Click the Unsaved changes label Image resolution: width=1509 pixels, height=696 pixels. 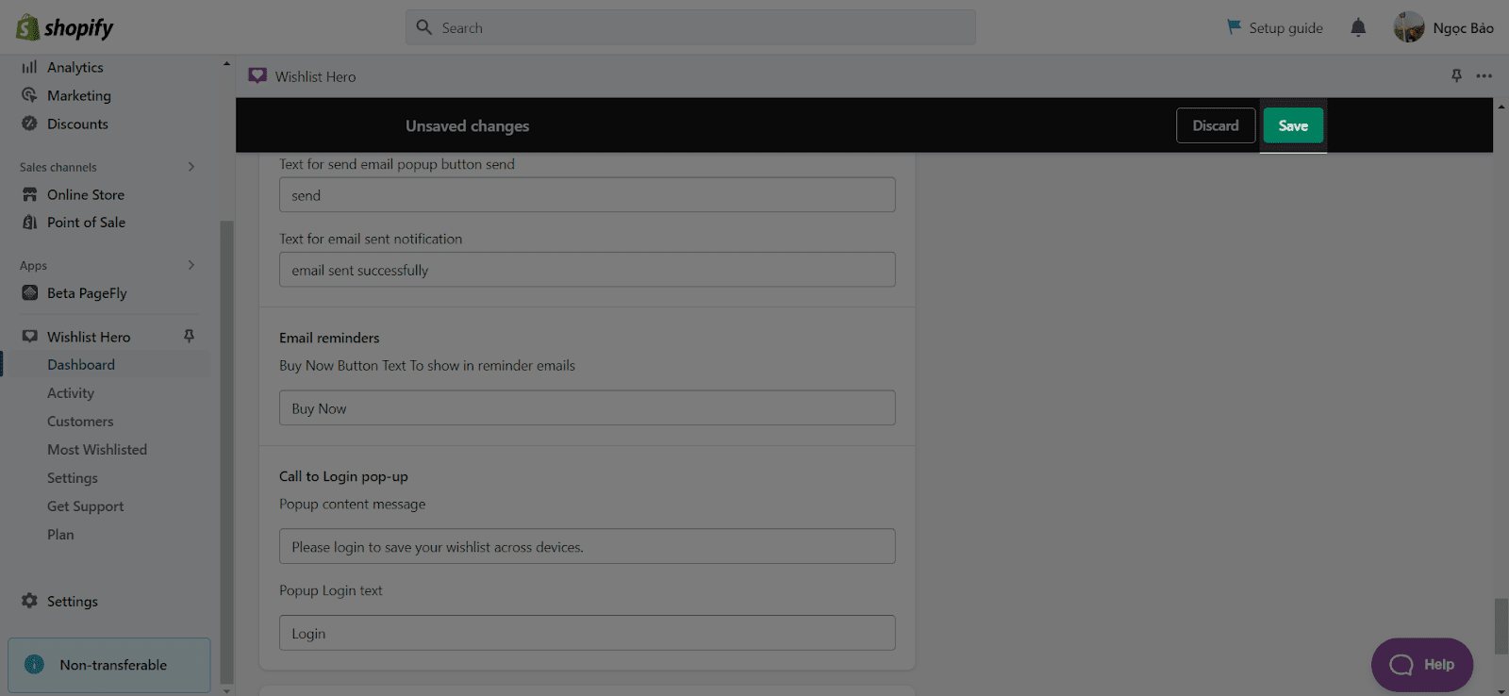[x=467, y=125]
